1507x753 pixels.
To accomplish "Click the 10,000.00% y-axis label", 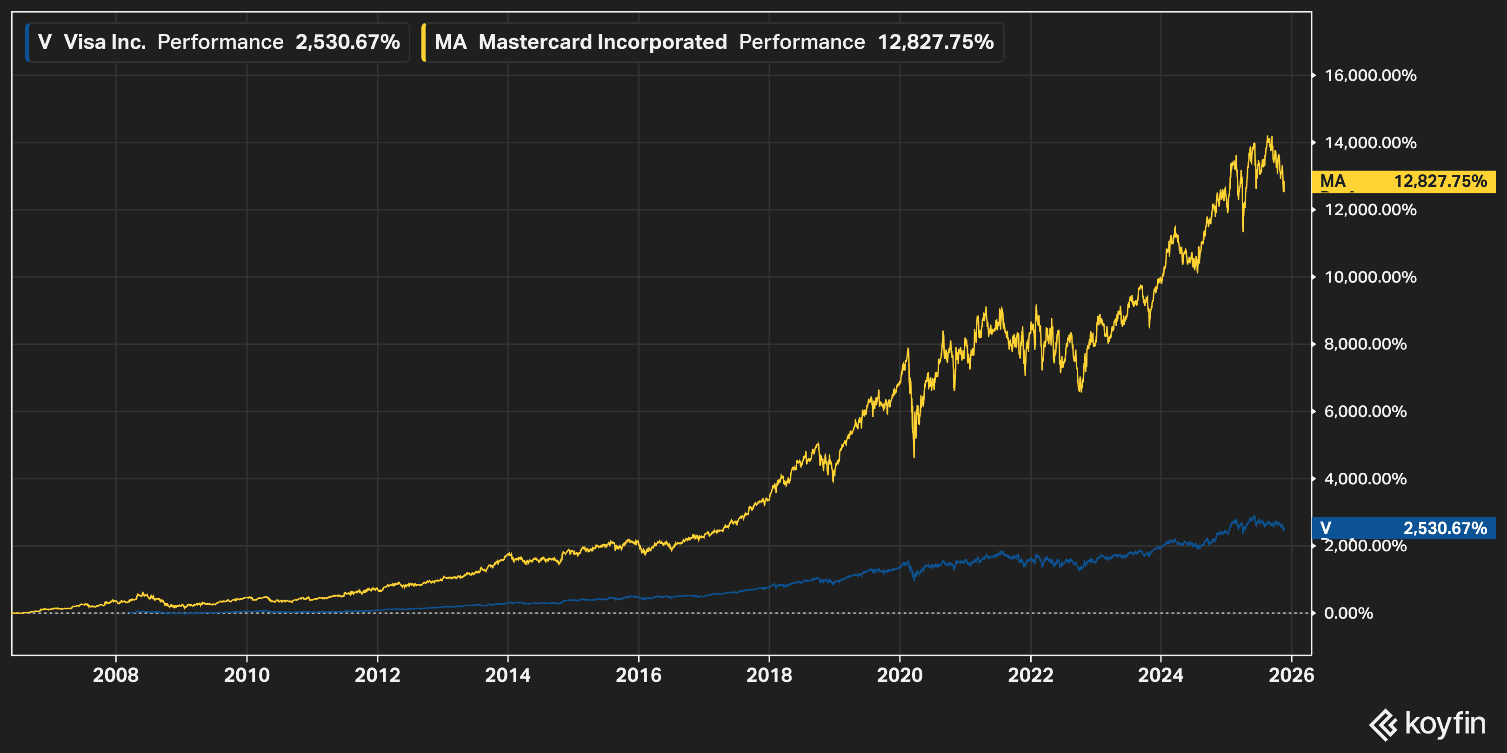I will [1370, 277].
